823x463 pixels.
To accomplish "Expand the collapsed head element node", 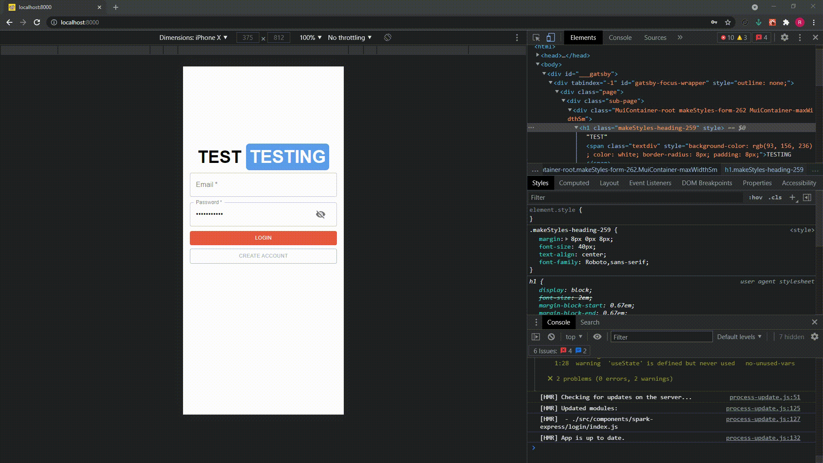I will pos(538,55).
